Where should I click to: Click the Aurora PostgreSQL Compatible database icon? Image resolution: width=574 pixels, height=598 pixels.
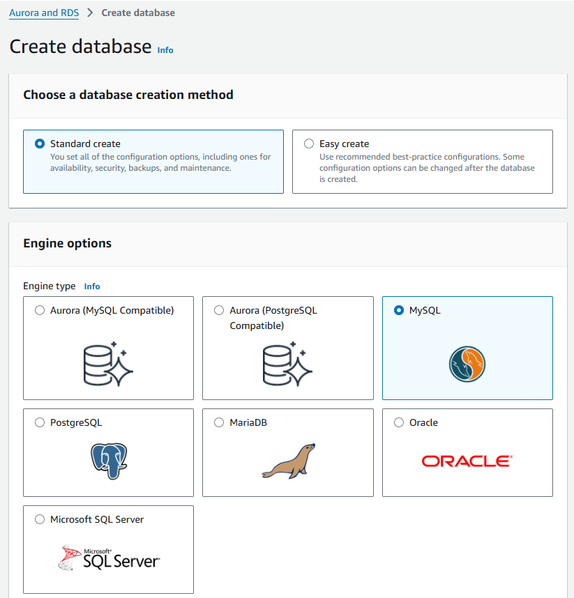(x=287, y=364)
